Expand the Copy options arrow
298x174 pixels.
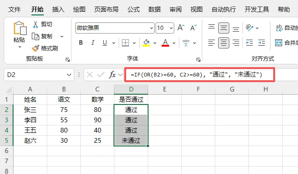coord(62,36)
